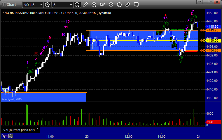
Task: Click the GET toolbar icon
Action: [102, 5]
